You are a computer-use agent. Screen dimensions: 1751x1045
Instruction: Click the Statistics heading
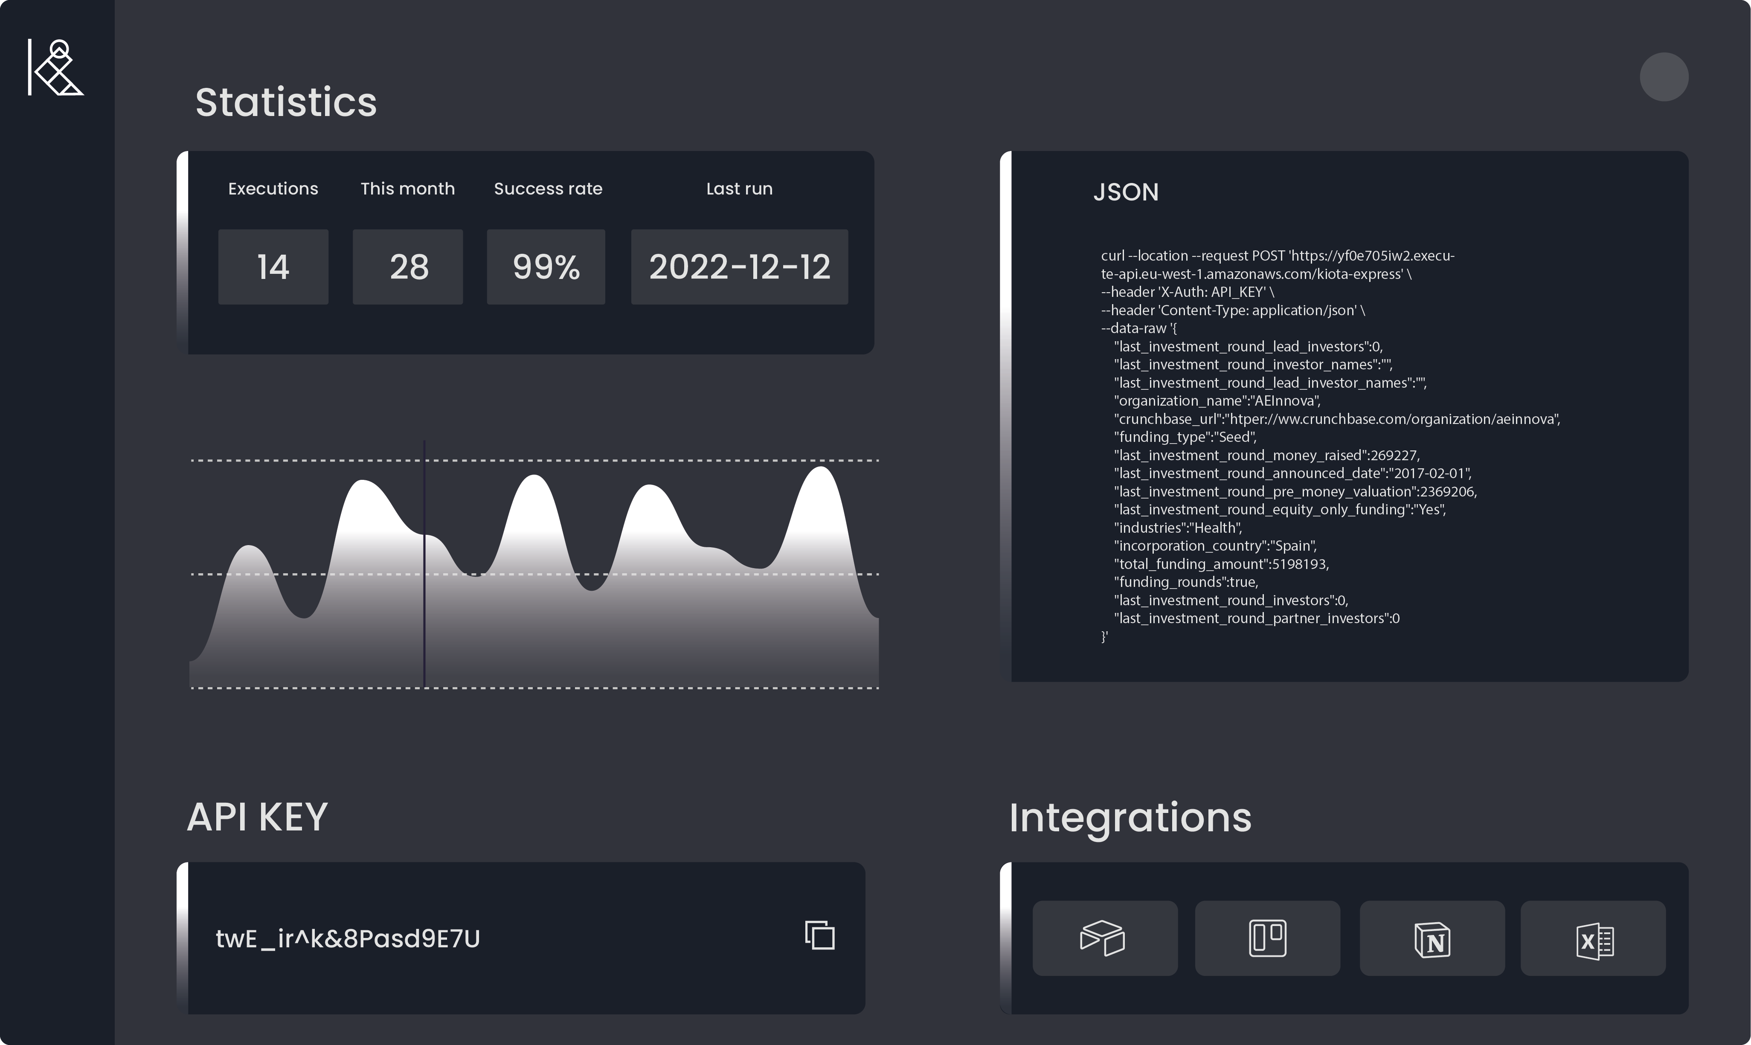[286, 102]
